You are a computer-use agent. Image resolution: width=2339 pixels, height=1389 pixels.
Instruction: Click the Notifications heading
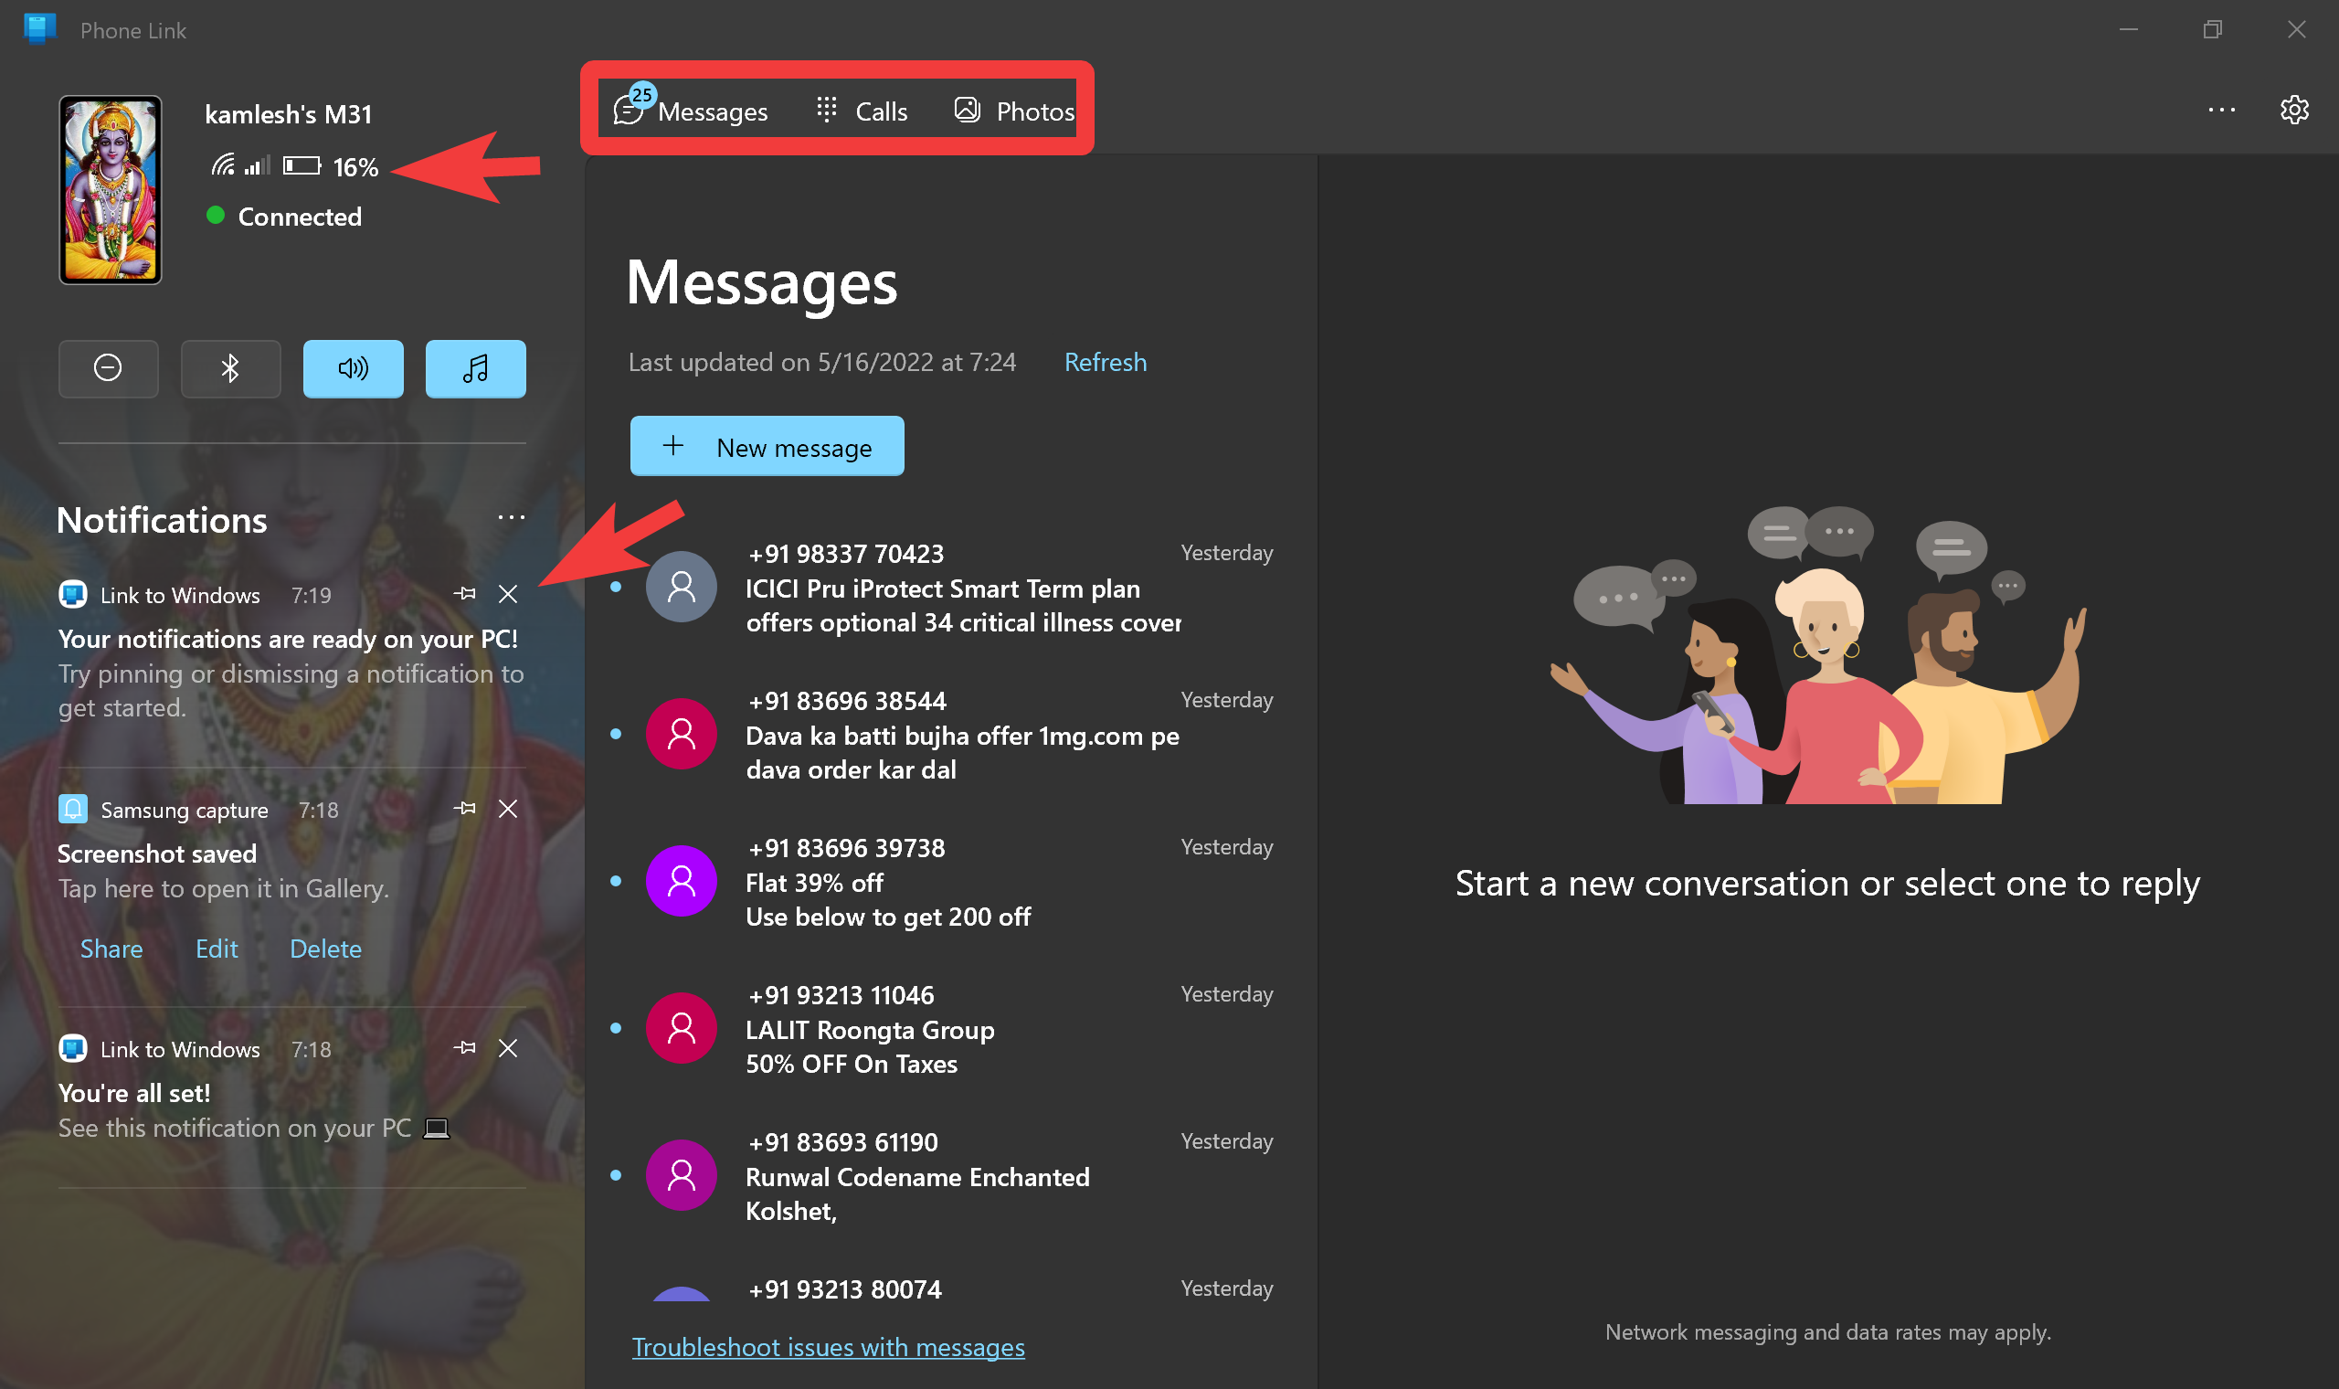pos(162,519)
